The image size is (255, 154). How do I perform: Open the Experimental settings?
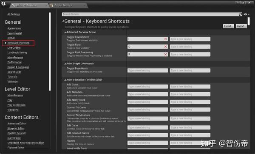coord(14,33)
